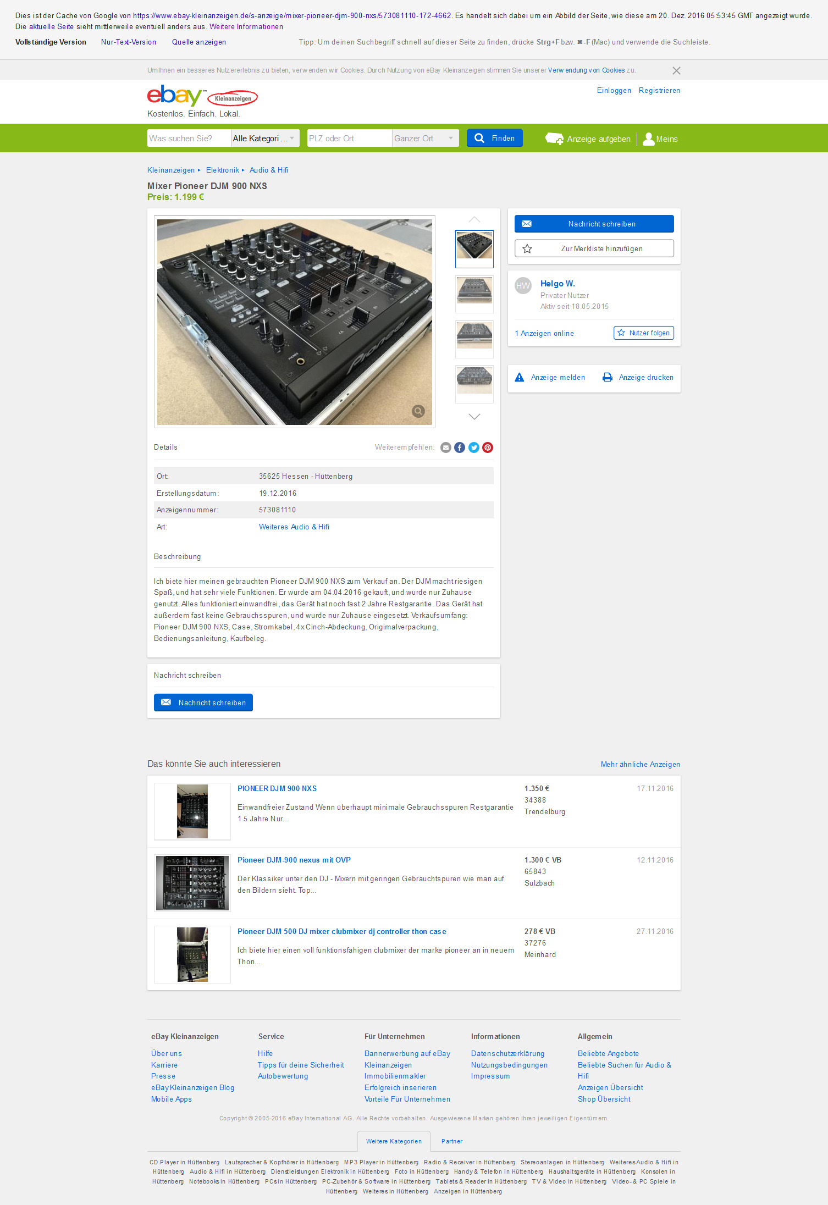Click the magnifier zoom icon on main photo
Viewport: 828px width, 1205px height.
[418, 411]
